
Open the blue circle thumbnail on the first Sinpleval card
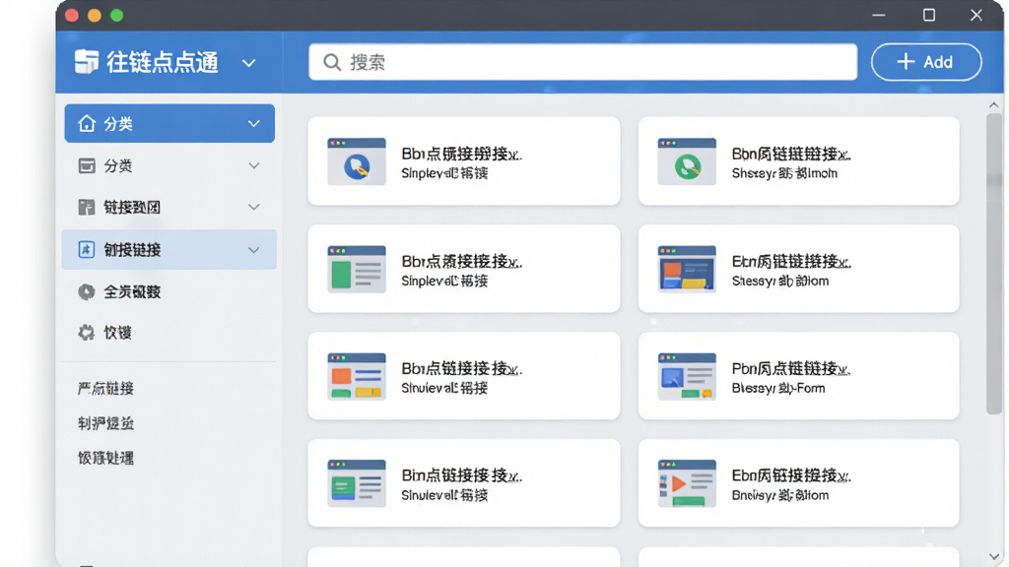coord(357,161)
